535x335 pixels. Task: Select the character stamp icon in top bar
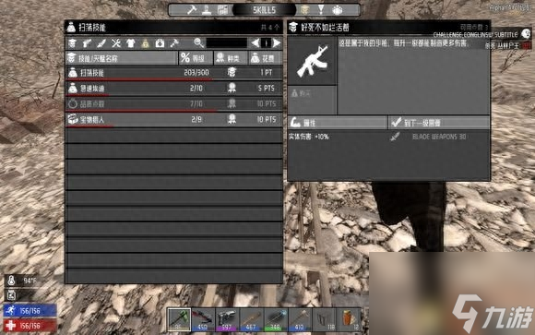pyautogui.click(x=207, y=10)
